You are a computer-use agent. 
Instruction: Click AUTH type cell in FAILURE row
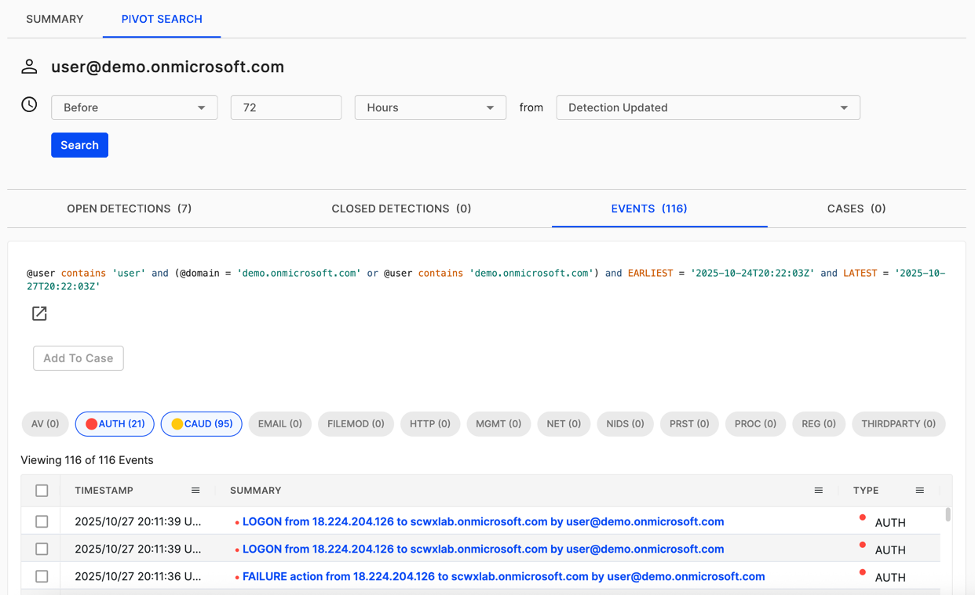pos(890,577)
